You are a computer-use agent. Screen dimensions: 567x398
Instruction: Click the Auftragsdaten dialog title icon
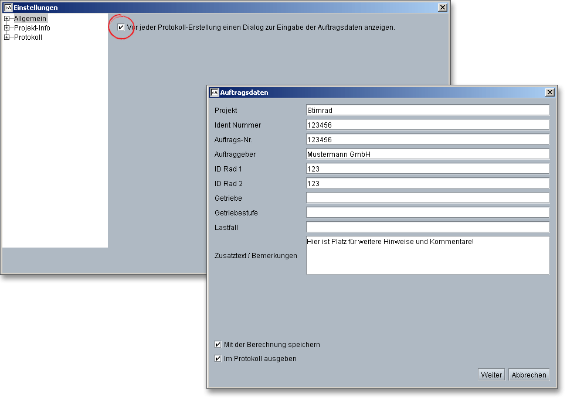click(215, 92)
